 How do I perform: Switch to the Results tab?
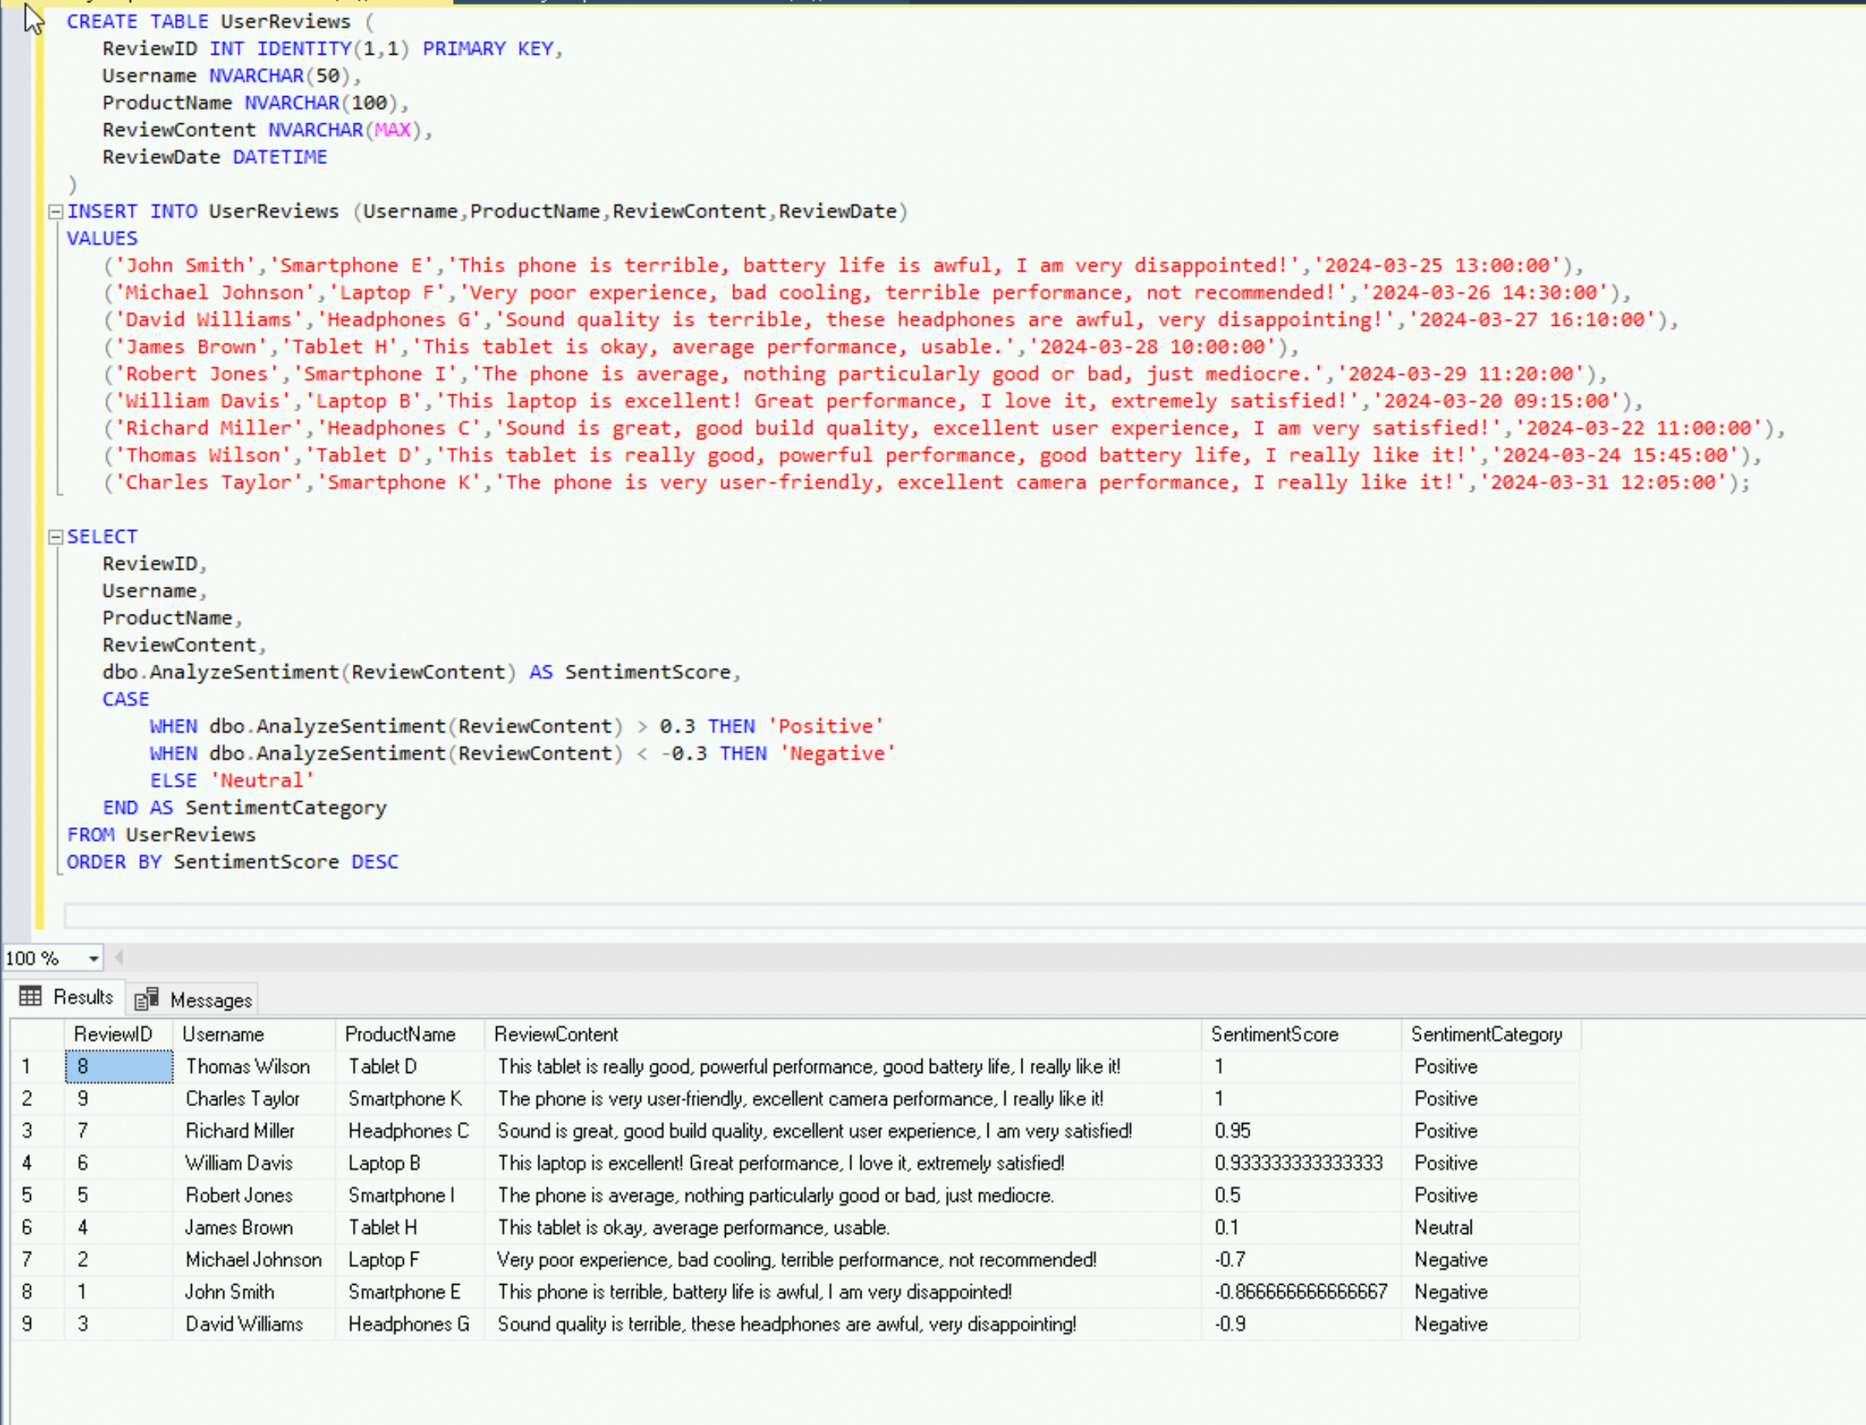click(66, 997)
